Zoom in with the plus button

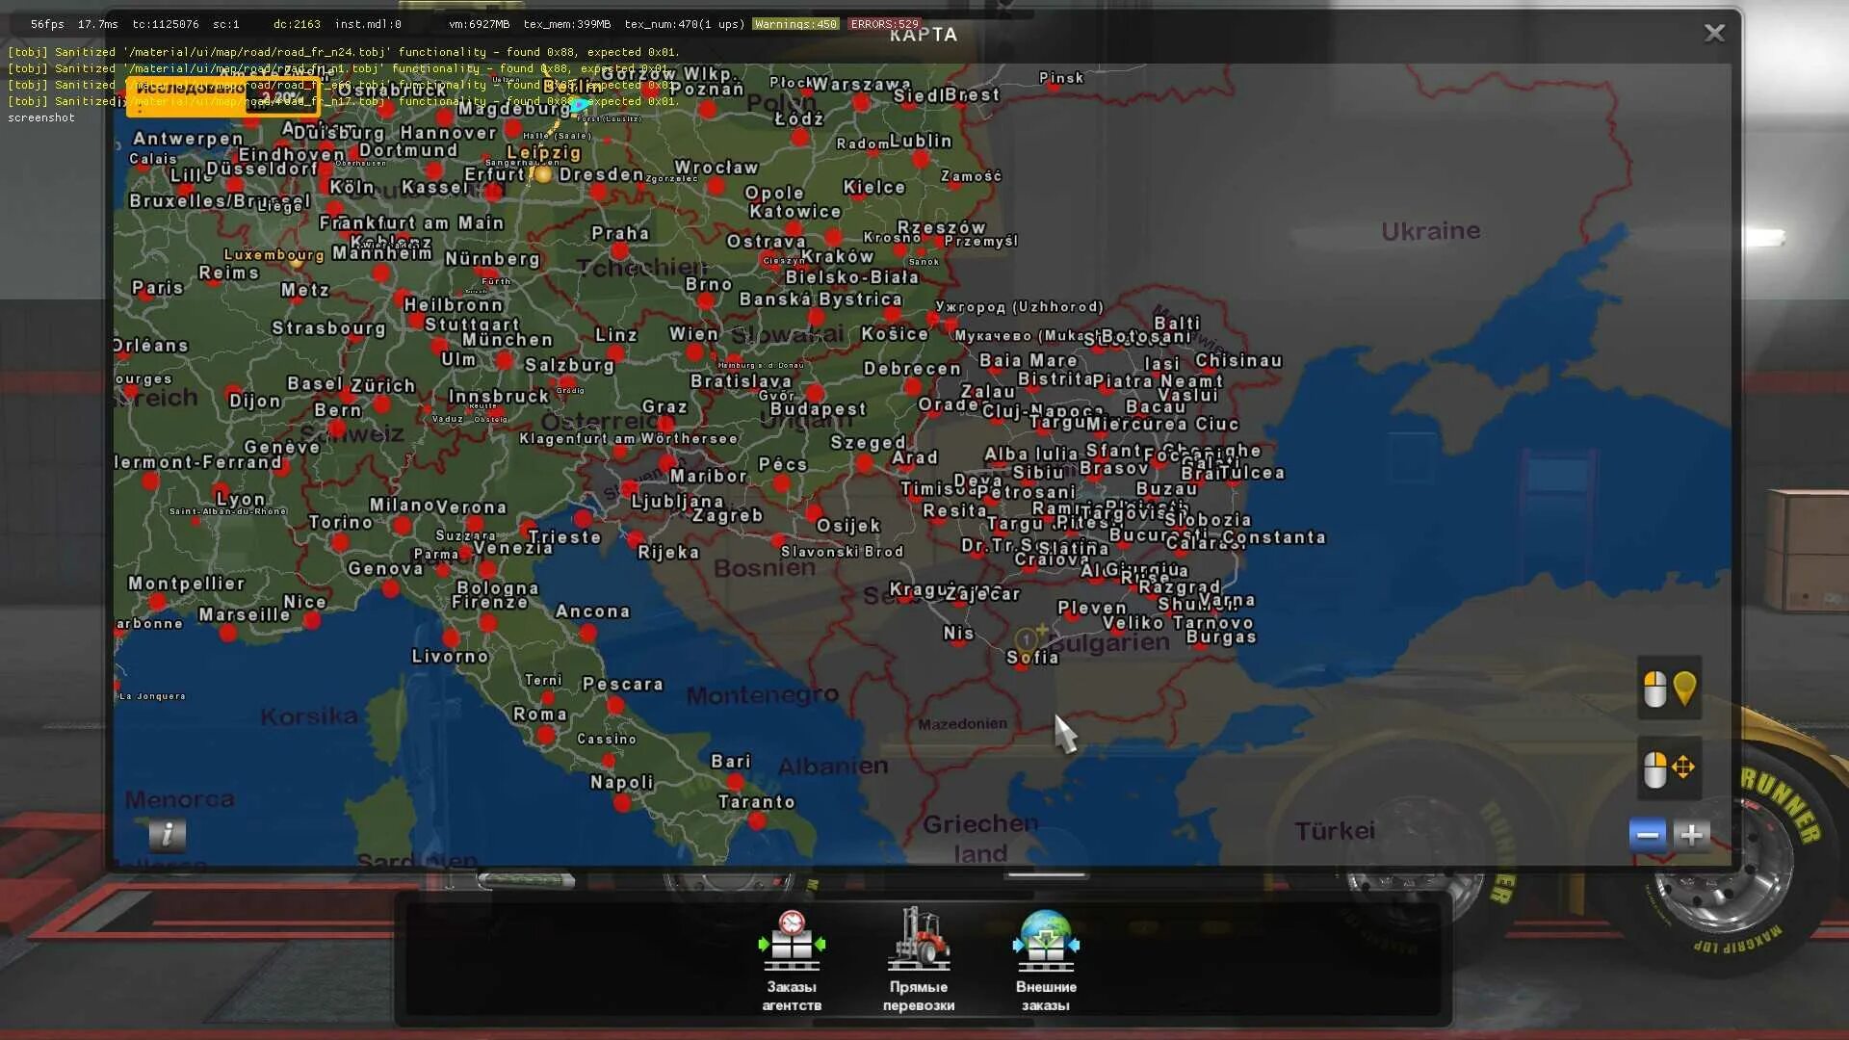pos(1691,835)
